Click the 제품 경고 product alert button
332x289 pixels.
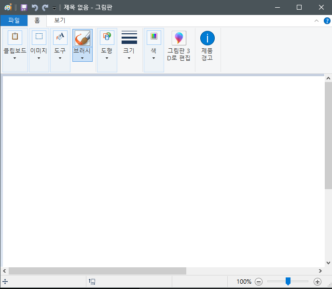point(207,46)
